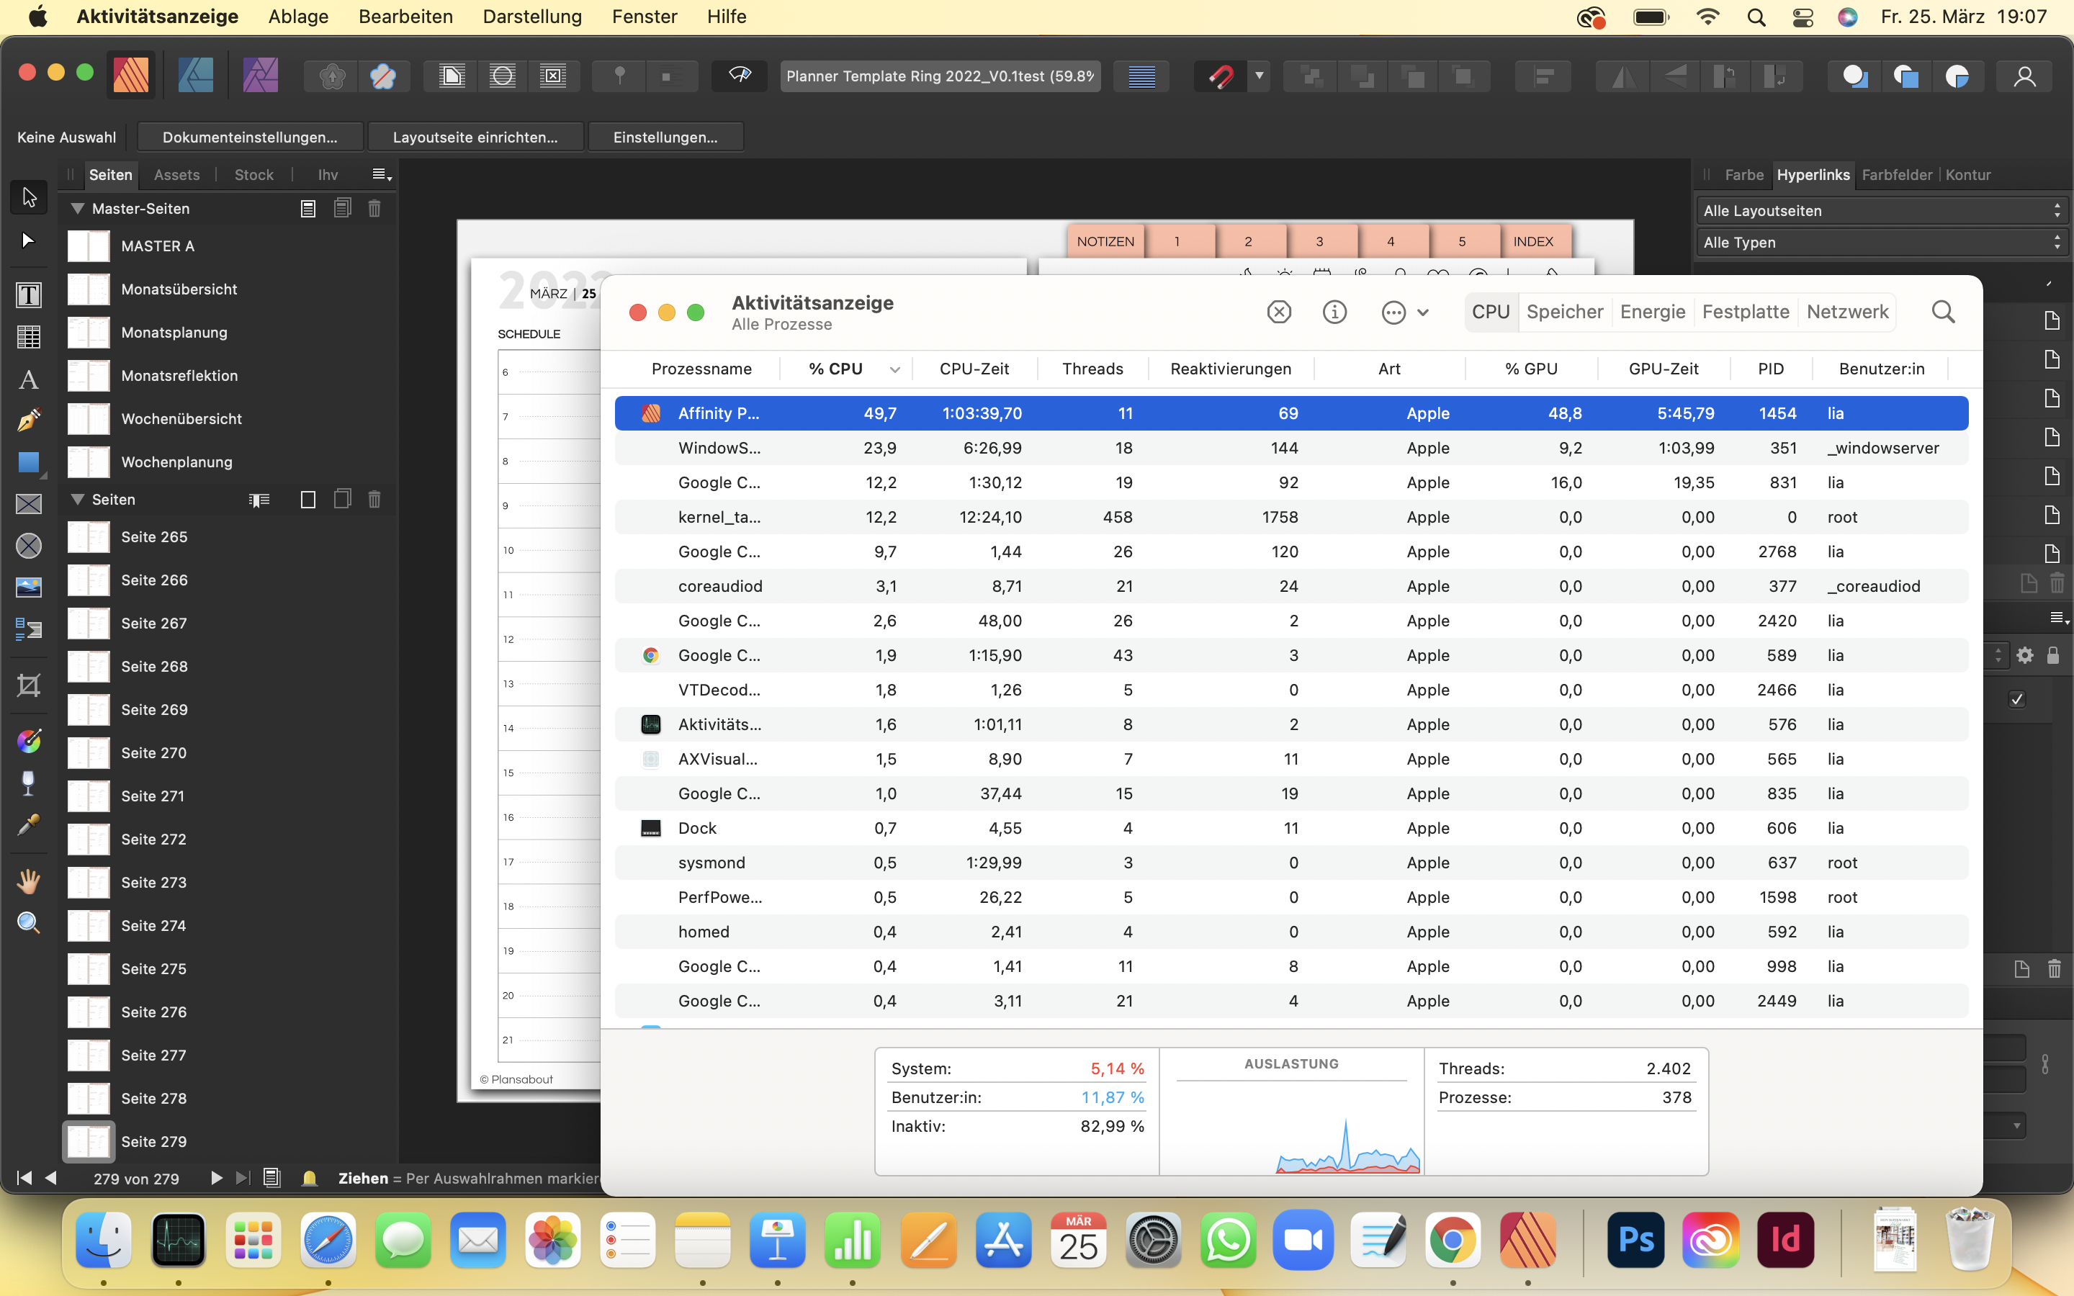The image size is (2074, 1296).
Task: Open the Alle Typen dropdown
Action: pos(1881,243)
